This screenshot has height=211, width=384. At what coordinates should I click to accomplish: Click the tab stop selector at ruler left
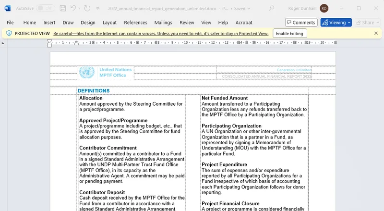(x=3, y=43)
